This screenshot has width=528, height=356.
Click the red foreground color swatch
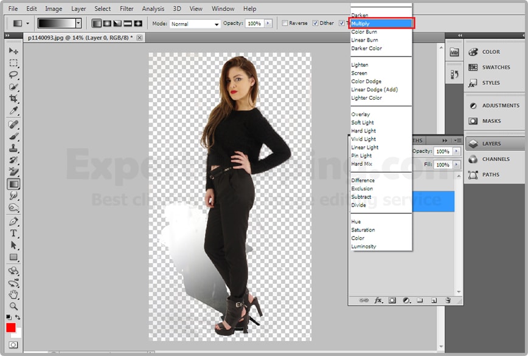(x=11, y=327)
